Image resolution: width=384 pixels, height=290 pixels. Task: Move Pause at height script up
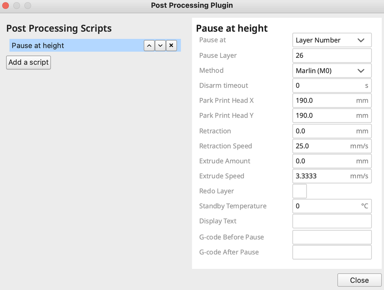click(149, 46)
